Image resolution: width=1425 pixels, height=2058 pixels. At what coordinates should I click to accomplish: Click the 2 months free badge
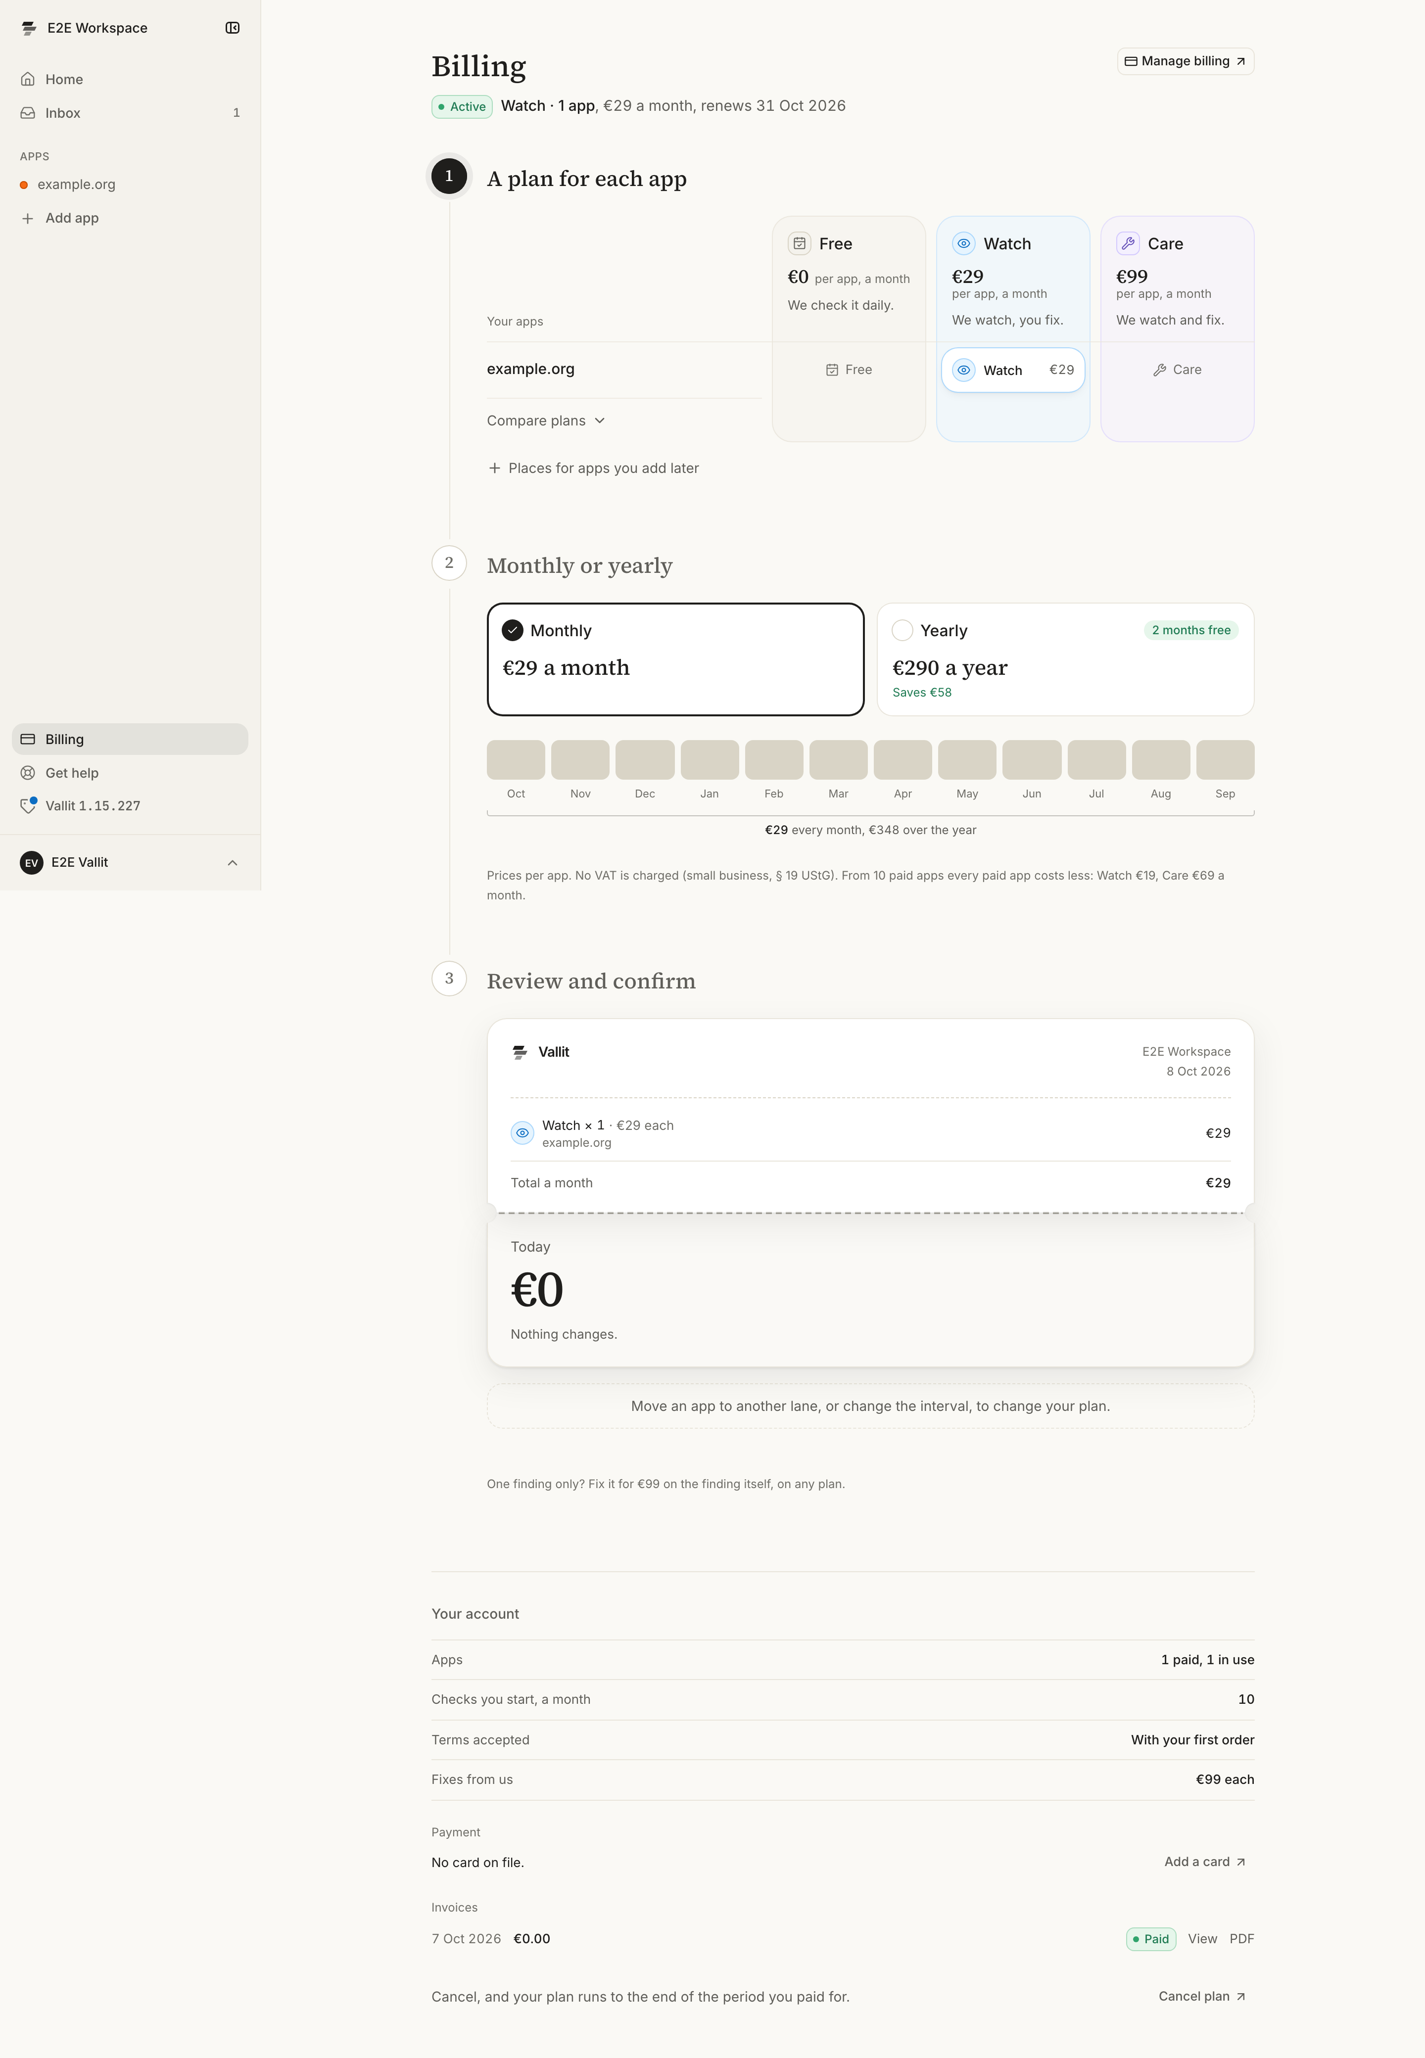[x=1191, y=630]
